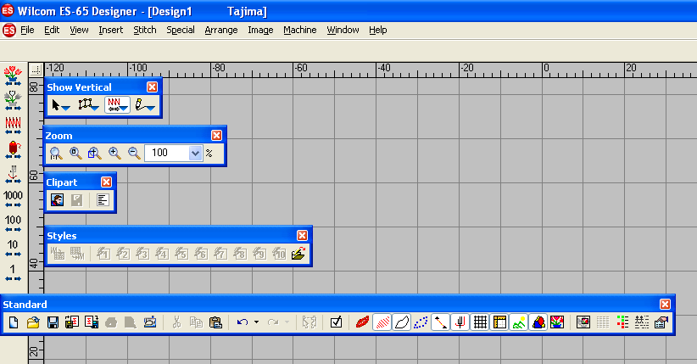Close the Styles toolbar
Viewport: 697px width, 364px height.
tap(302, 235)
